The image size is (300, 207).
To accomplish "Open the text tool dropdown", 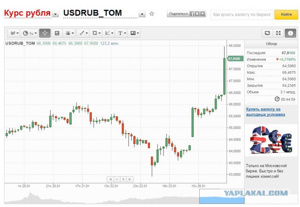I will click(122, 33).
